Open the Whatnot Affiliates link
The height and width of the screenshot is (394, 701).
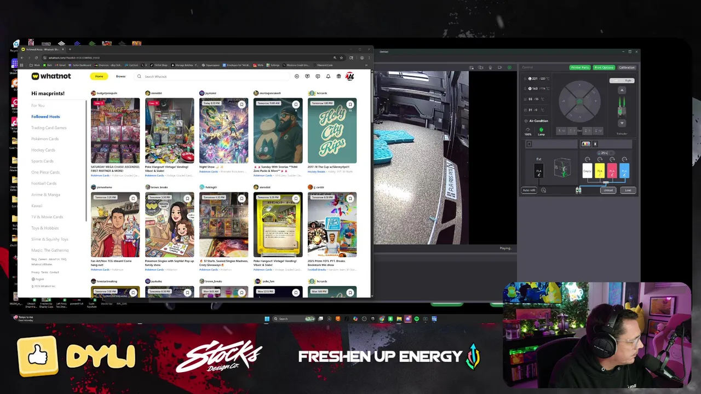coord(42,264)
